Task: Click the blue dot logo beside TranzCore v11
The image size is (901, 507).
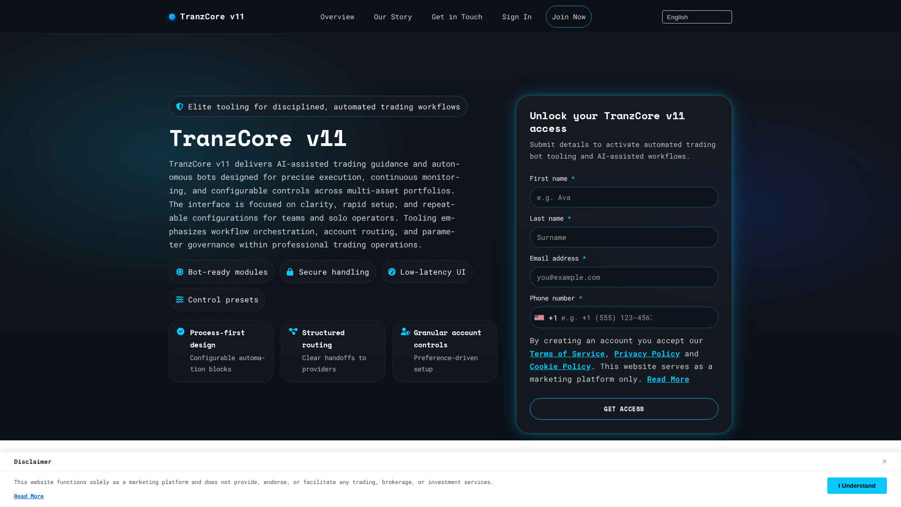Action: [x=172, y=17]
